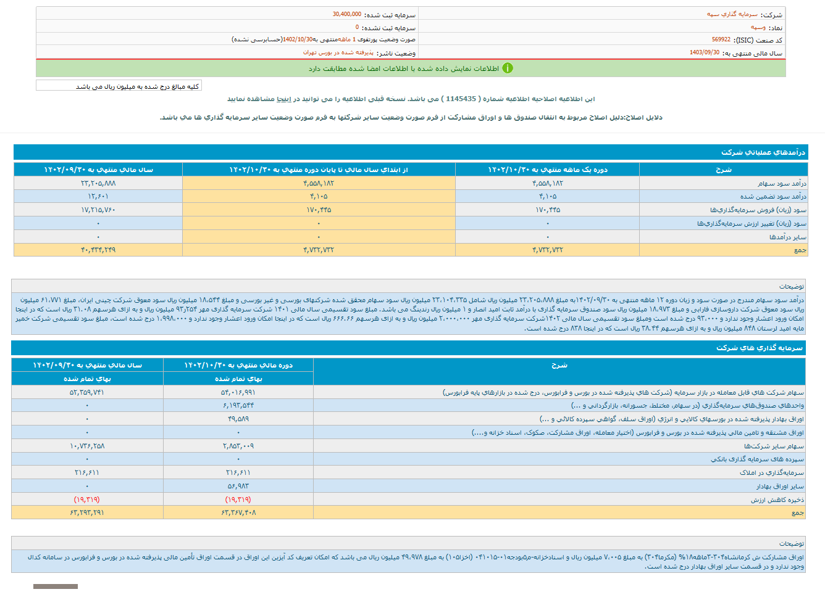Select the 'درآمد سود تضمین شده' row label
Screen dimensions: 825x613
click(773, 197)
